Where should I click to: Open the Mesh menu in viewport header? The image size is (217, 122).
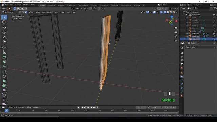[49, 12]
